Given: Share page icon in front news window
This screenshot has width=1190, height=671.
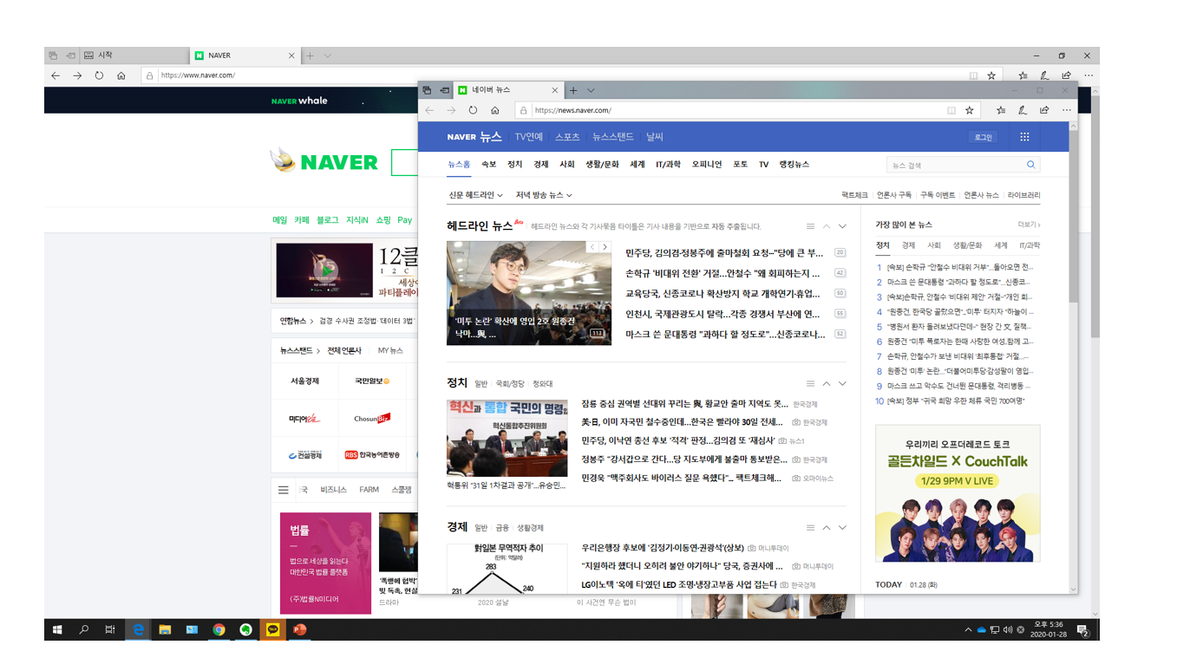Looking at the screenshot, I should pos(1044,110).
